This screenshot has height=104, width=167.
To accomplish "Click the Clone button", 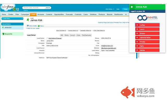I will [78, 35].
